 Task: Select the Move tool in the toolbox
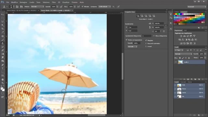point(3,14)
